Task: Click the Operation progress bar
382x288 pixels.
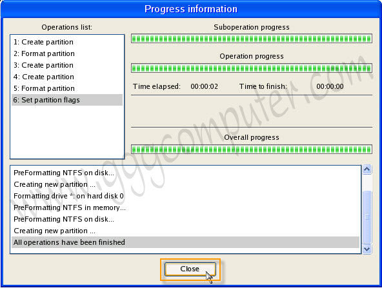Action: [x=252, y=68]
